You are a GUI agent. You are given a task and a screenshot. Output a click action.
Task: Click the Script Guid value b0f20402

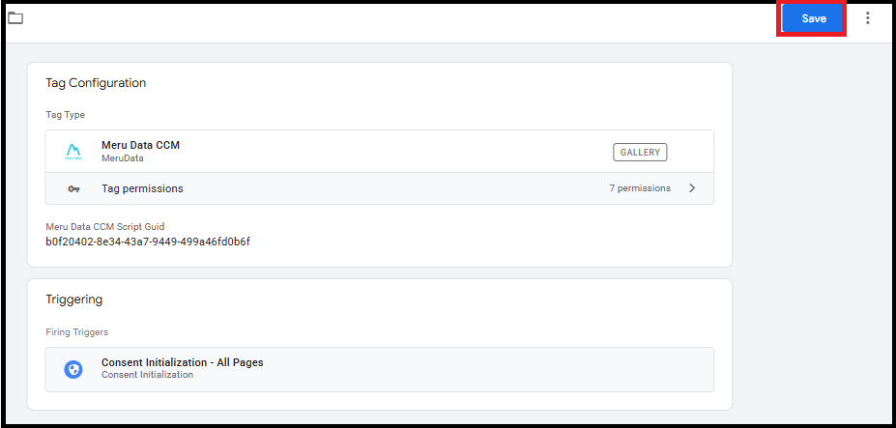[148, 242]
